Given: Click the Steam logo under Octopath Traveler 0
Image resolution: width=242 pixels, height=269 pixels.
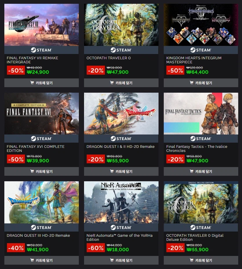Looking at the screenshot, I should coord(121,50).
